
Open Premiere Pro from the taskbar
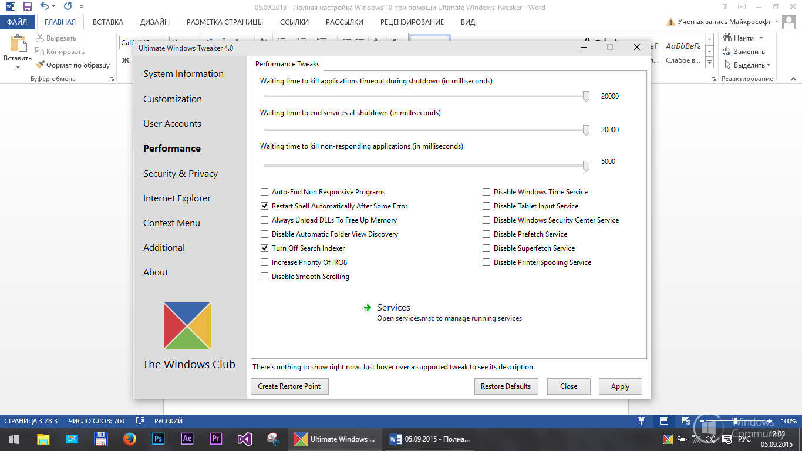(x=215, y=439)
